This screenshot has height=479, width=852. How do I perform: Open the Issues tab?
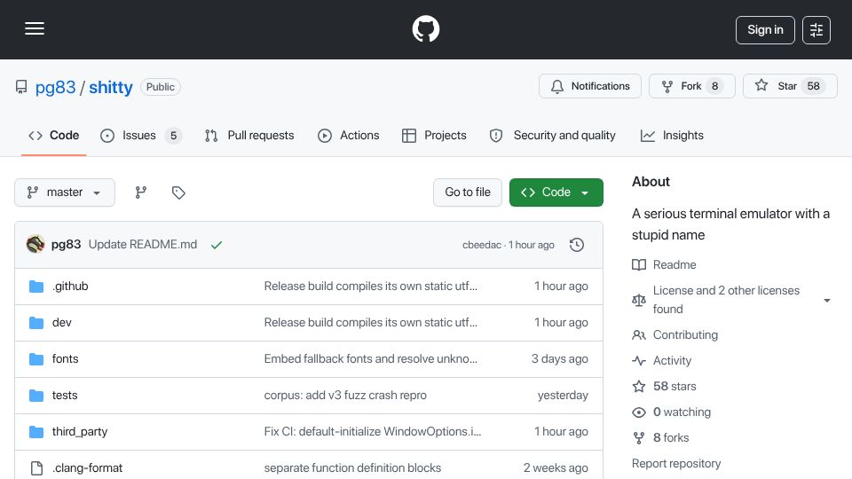click(141, 135)
